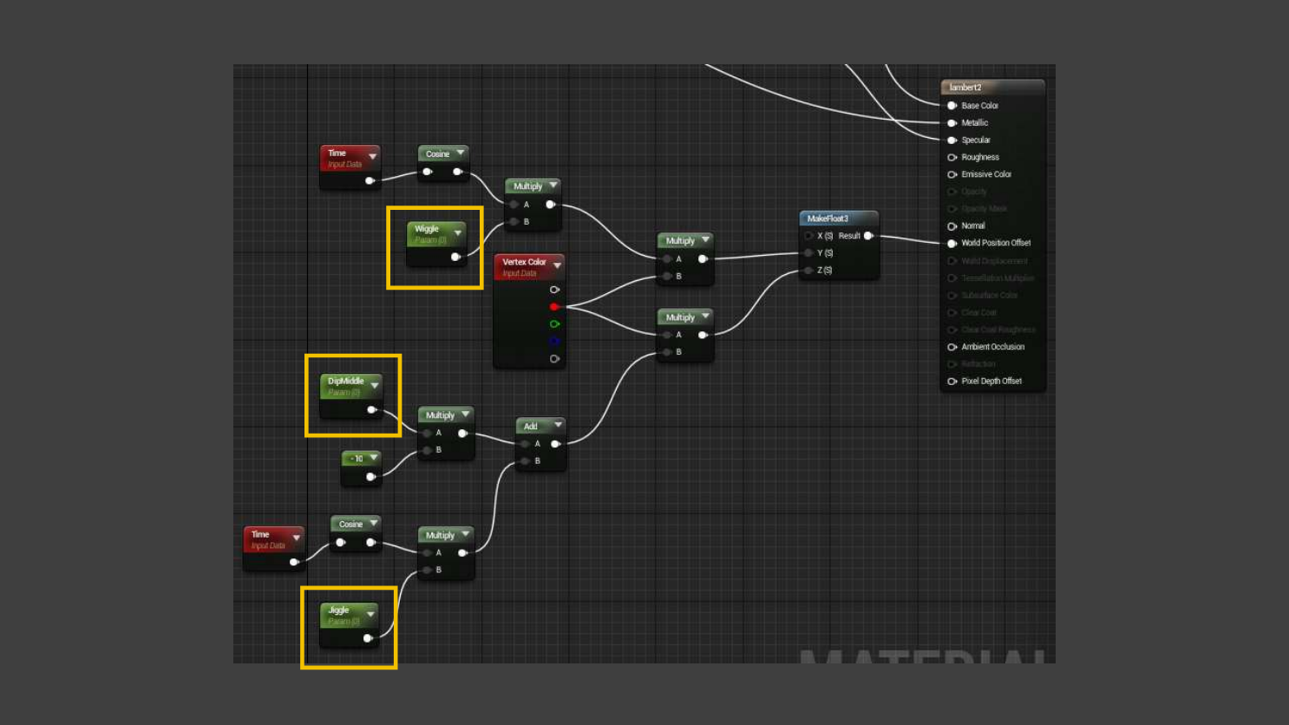Click Vertex Color RGB white top pin

[554, 289]
